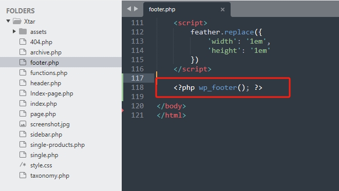Collapse the Xtar folder arrow
The image size is (339, 191).
[x=8, y=21]
